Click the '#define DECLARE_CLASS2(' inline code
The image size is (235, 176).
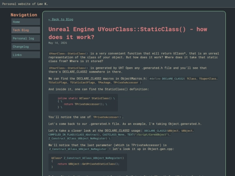(x=167, y=79)
